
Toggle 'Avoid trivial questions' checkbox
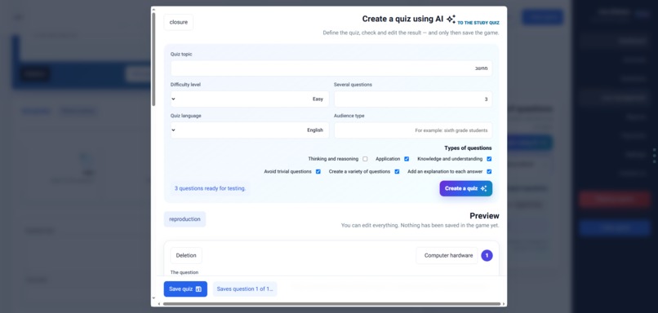click(318, 172)
